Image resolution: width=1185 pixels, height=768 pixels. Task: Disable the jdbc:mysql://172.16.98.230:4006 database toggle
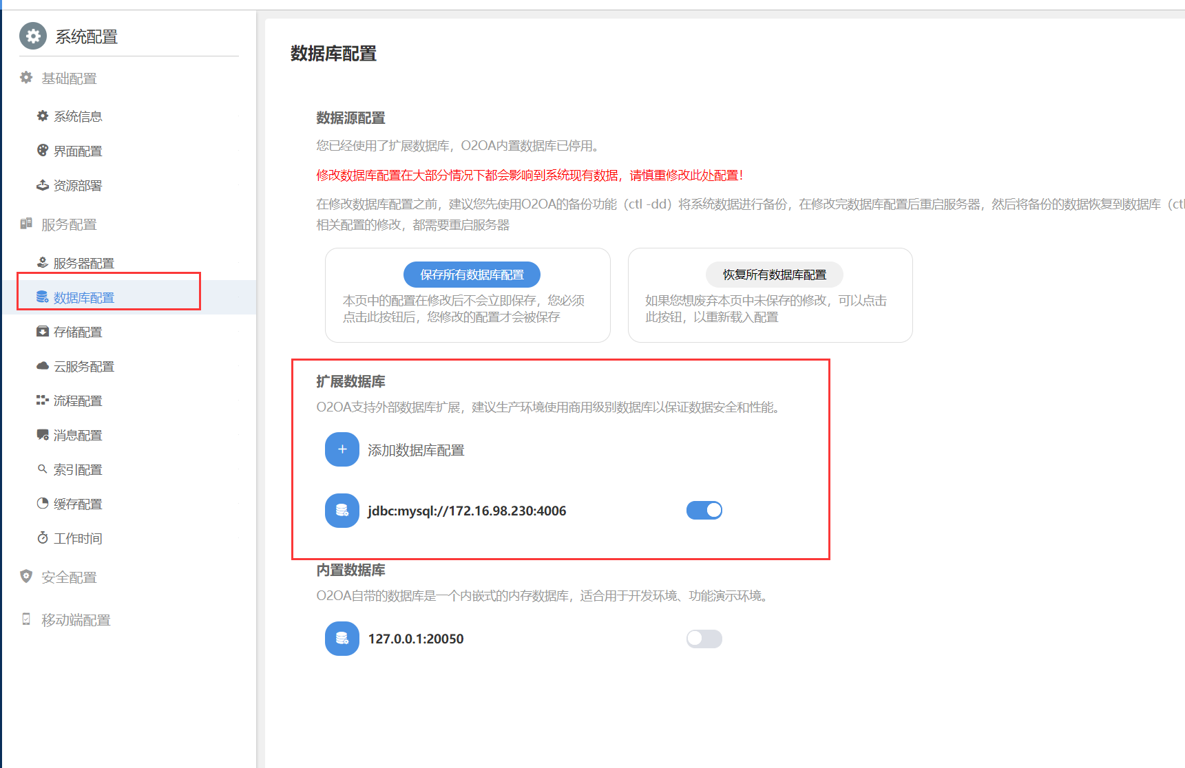tap(704, 510)
